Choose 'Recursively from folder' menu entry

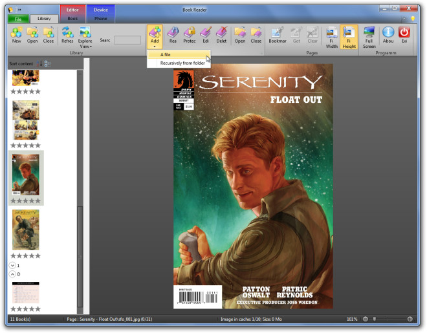coord(179,63)
